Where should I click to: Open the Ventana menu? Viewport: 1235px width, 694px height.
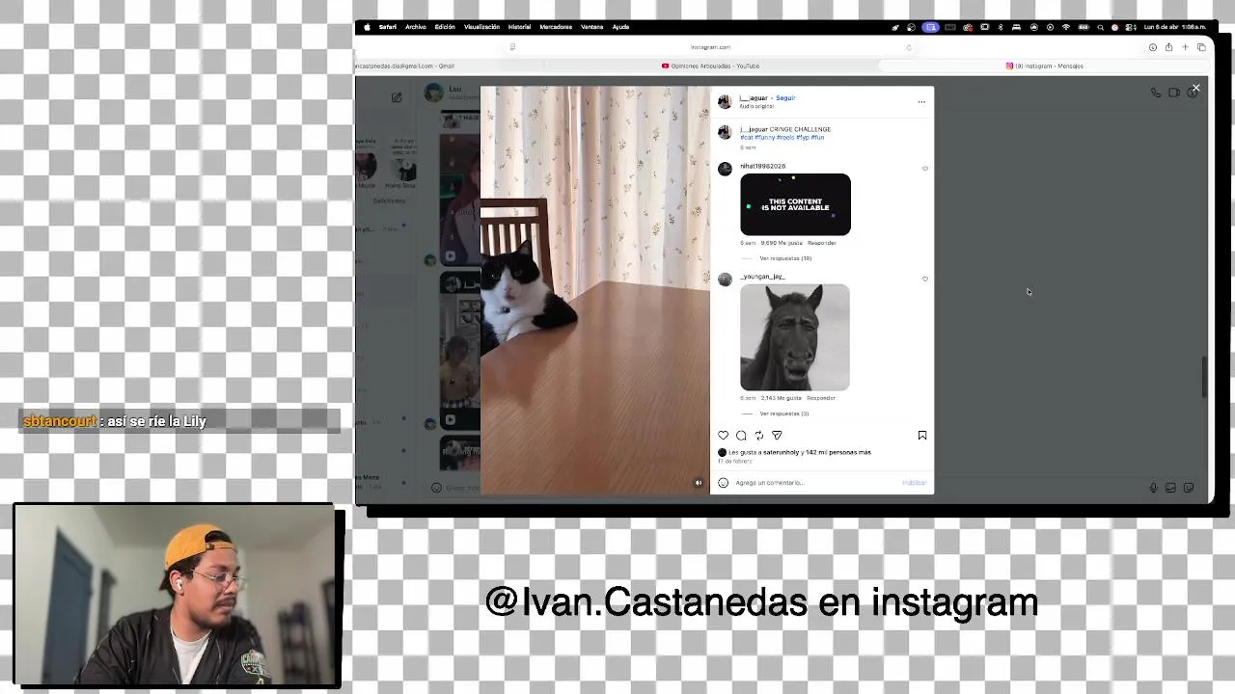click(x=591, y=27)
